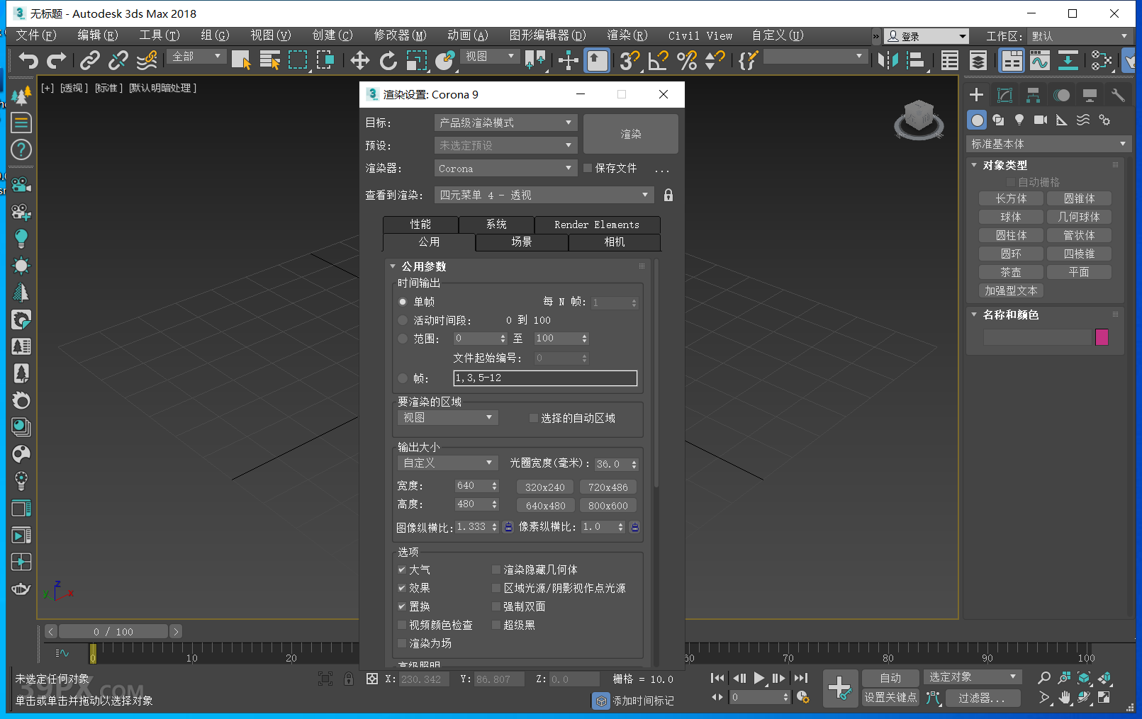Toggle the Angle Snap icon
Screen dimensions: 1142x719
658,61
